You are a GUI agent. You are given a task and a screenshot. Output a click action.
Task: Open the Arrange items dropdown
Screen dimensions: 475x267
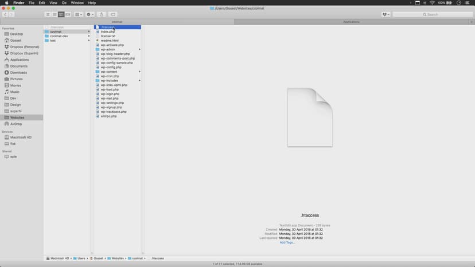(79, 14)
